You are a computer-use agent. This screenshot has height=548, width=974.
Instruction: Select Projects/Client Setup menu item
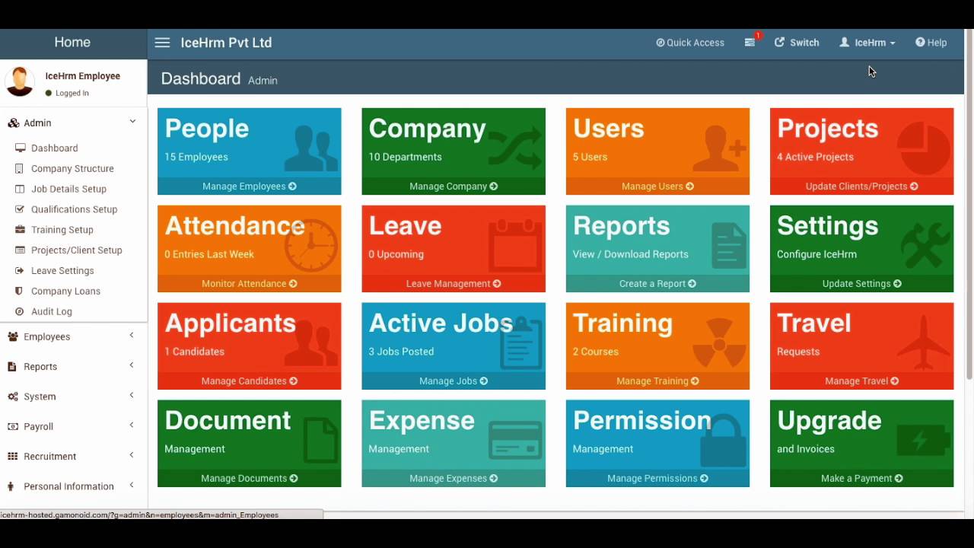pyautogui.click(x=76, y=250)
